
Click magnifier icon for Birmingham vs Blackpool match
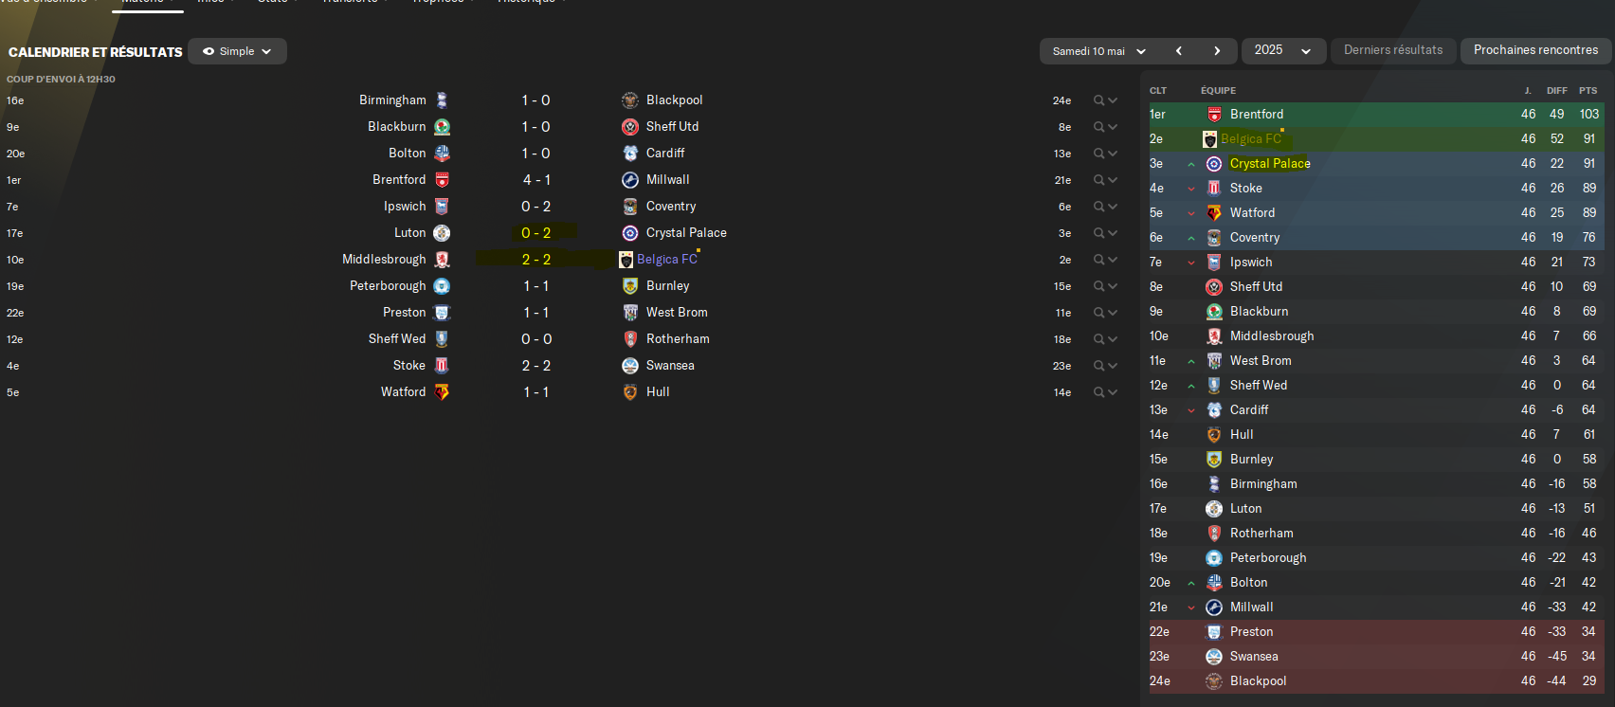[1099, 100]
